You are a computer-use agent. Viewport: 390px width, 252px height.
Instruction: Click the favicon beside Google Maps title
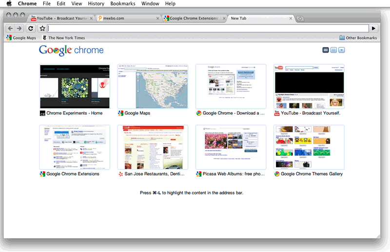click(120, 113)
